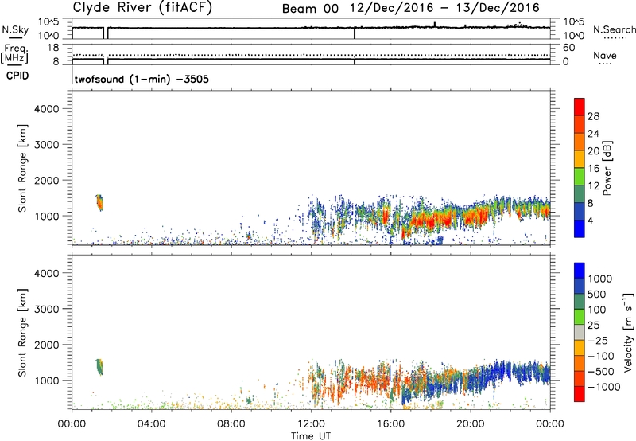Click the 18 tick on the frequency axis
Image resolution: width=636 pixels, height=441 pixels.
pos(53,48)
